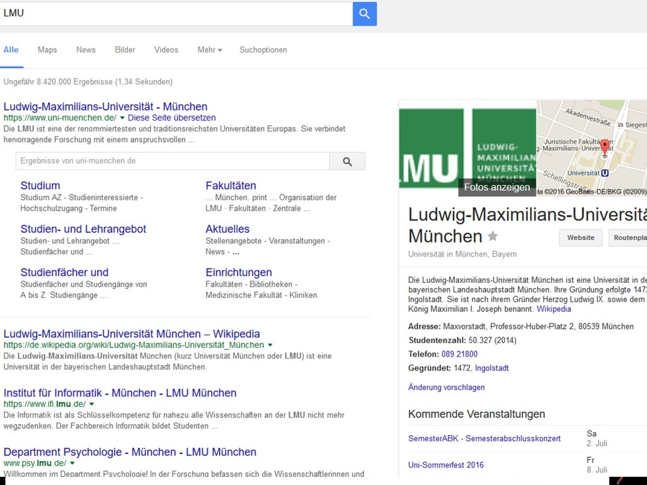The height and width of the screenshot is (485, 647).
Task: Click the Universität U-Bahn station icon
Action: click(605, 173)
